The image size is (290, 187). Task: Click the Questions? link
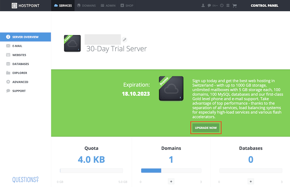25,180
